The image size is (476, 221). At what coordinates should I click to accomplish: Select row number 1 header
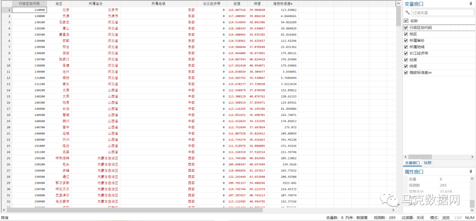click(x=6, y=10)
